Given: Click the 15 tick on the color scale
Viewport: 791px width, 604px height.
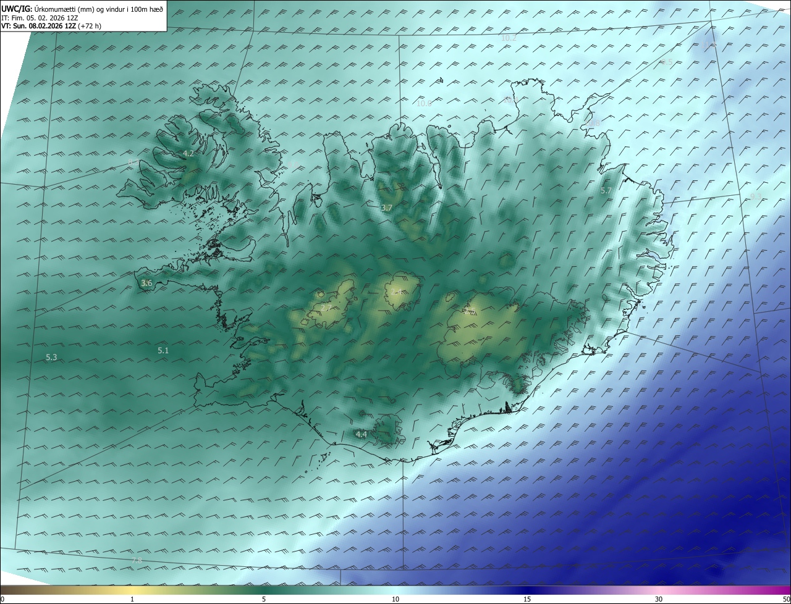Looking at the screenshot, I should point(527,599).
